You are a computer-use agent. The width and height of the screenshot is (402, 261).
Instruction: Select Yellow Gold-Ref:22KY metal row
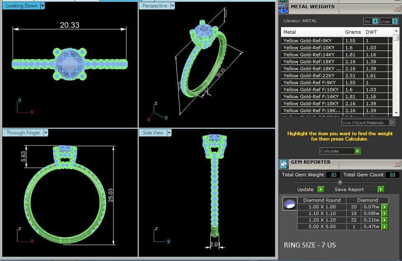(x=313, y=76)
